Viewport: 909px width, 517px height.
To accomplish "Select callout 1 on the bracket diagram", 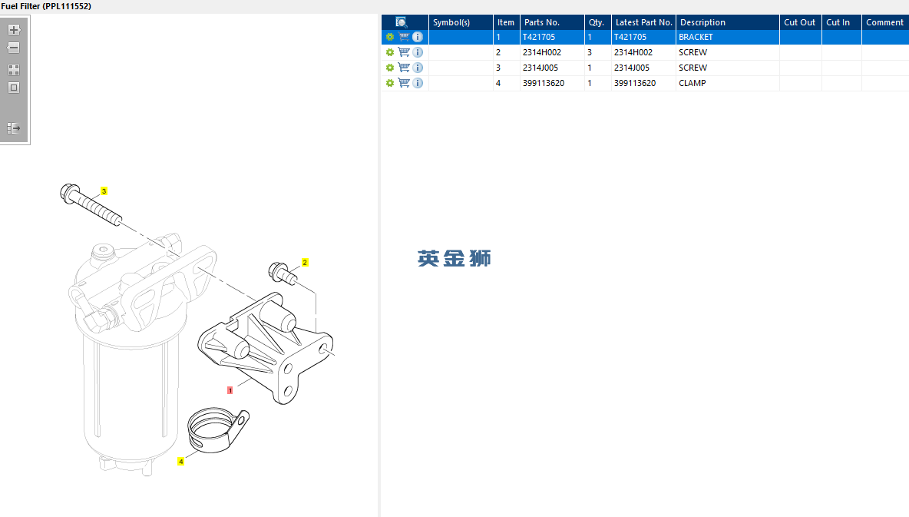I will click(x=230, y=390).
